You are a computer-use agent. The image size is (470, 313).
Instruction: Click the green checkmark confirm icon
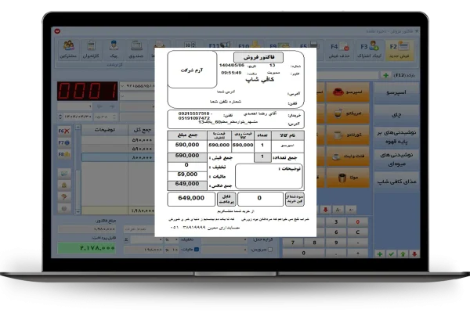tap(391, 254)
